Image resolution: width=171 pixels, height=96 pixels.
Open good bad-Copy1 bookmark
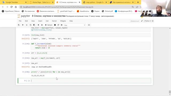click(x=66, y=11)
